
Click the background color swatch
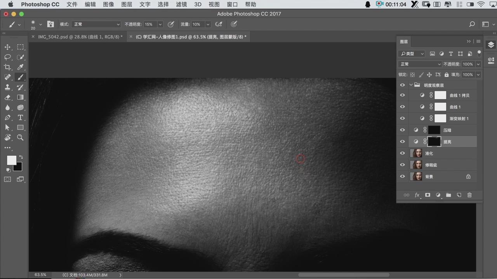point(19,168)
